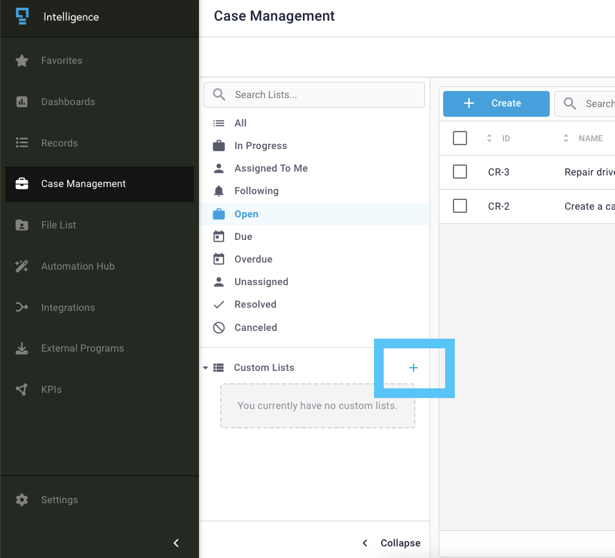Viewport: 615px width, 558px height.
Task: Click the External Programs download icon
Action: click(x=22, y=348)
